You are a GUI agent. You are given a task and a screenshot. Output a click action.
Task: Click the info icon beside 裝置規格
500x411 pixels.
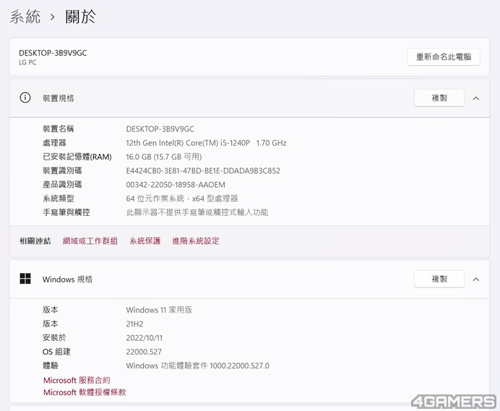pos(25,98)
